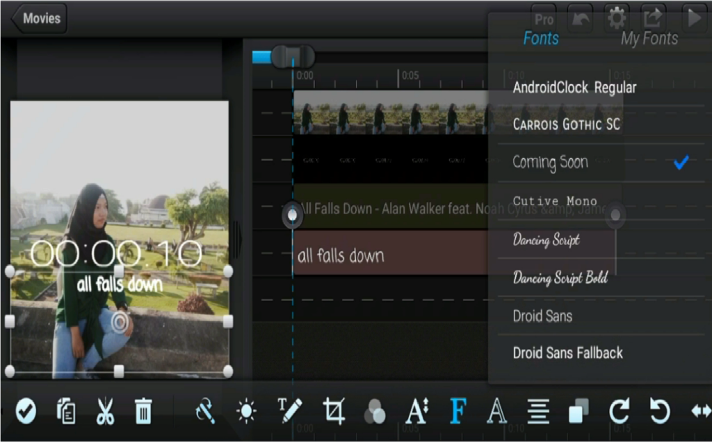Pick the Cutive Mono font

[x=601, y=201]
